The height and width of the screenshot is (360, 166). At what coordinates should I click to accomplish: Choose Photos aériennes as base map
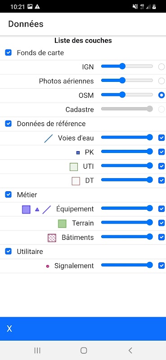click(162, 81)
